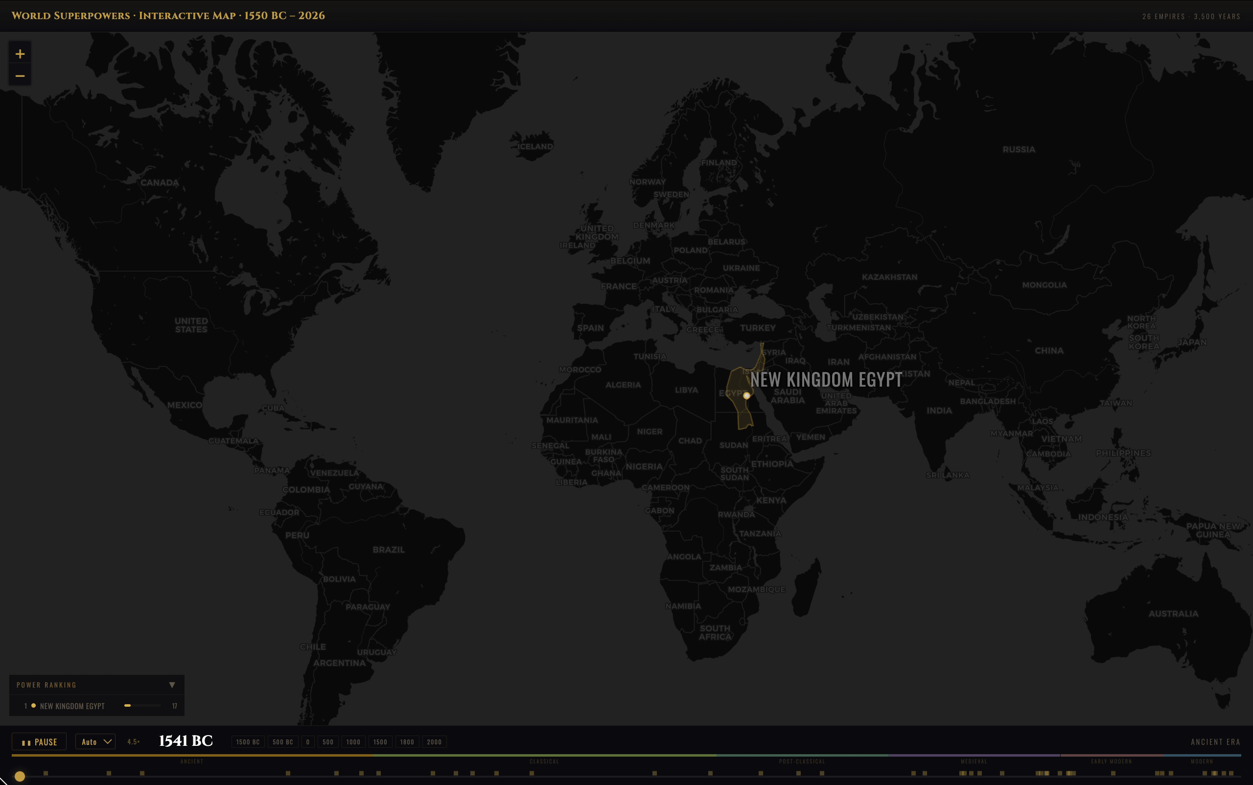Jump to 500 BC preset
1253x785 pixels.
282,742
